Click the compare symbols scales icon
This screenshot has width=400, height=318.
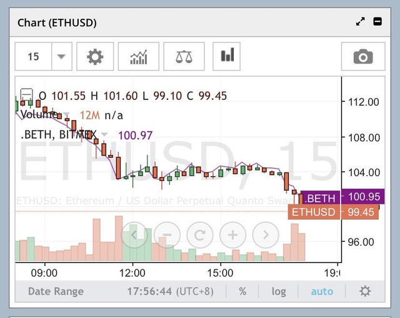pyautogui.click(x=184, y=56)
